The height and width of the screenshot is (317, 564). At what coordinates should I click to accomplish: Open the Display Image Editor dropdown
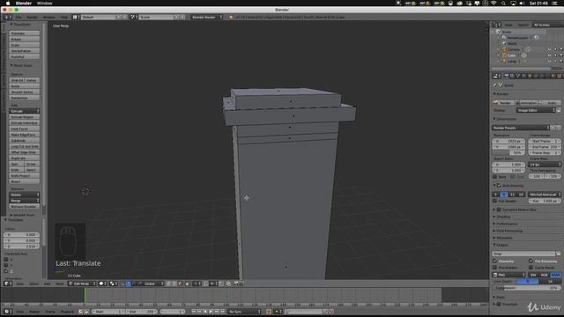click(536, 110)
